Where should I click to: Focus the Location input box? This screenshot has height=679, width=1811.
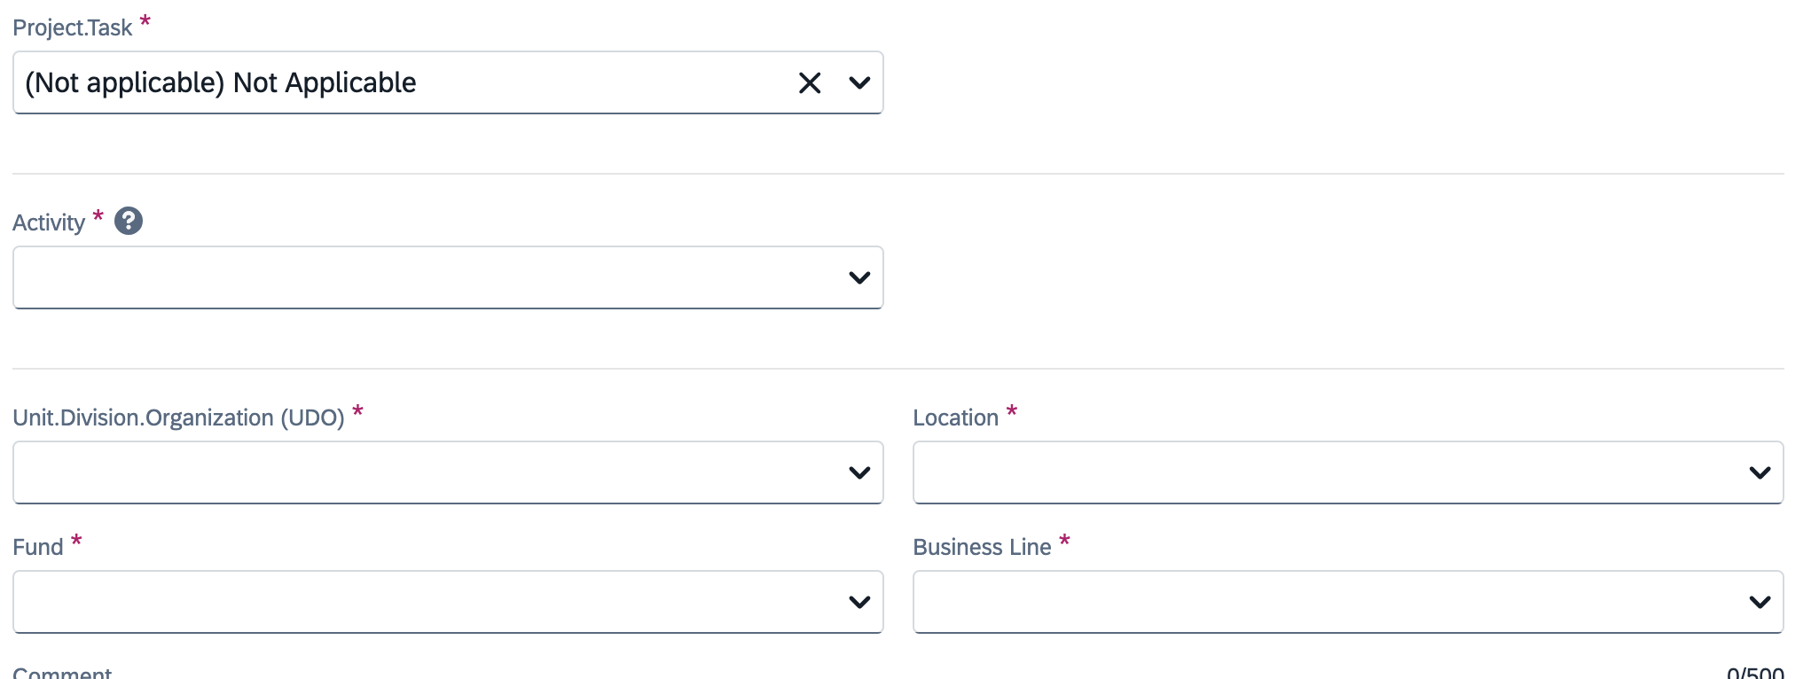[x=1348, y=472]
